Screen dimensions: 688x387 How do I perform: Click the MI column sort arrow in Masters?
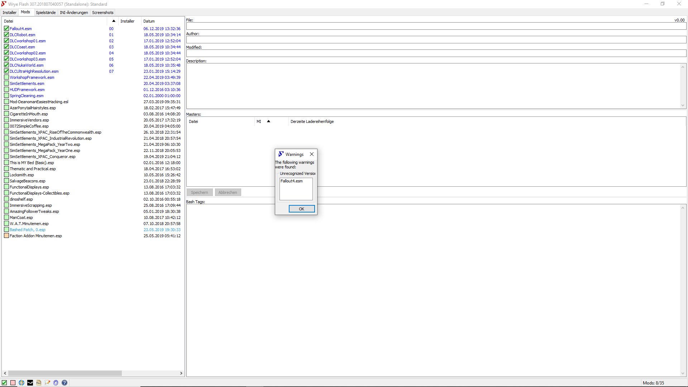[268, 121]
